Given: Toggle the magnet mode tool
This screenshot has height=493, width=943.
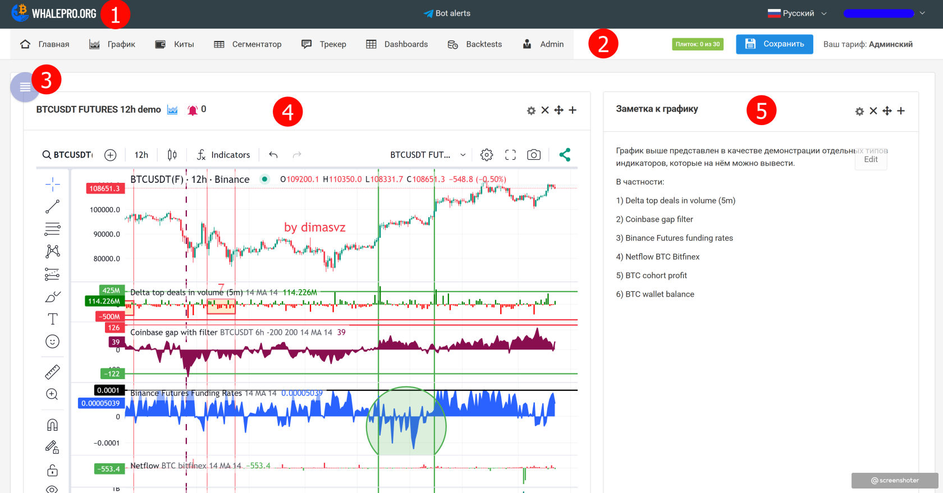Looking at the screenshot, I should tap(52, 425).
